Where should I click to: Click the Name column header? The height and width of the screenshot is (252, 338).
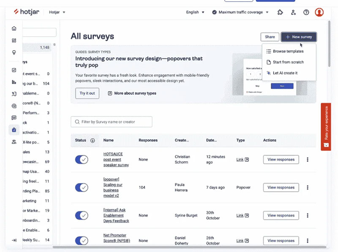tap(109, 140)
